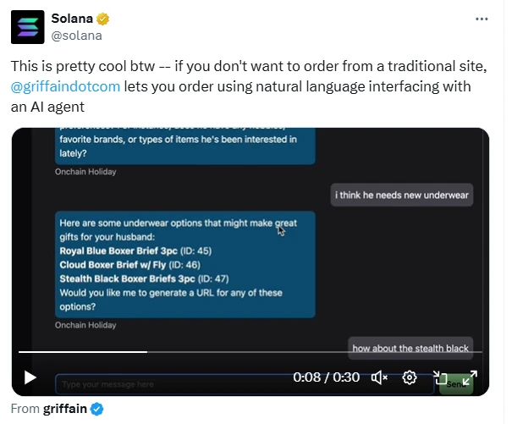The width and height of the screenshot is (512, 424).
Task: Click the 'how about the stealth black' chat bubble
Action: coord(410,348)
